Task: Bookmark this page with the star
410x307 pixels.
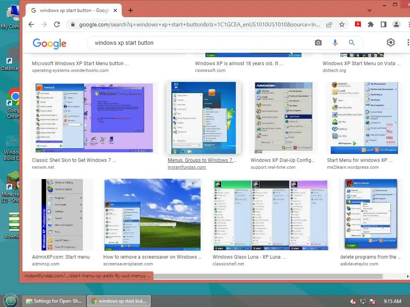Action: pyautogui.click(x=342, y=24)
